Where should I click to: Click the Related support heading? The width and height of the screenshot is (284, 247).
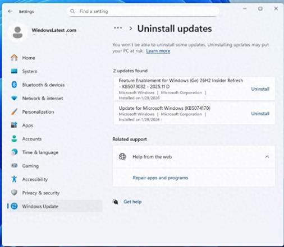[130, 139]
